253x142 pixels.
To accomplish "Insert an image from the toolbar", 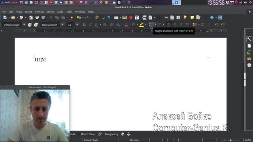I will pyautogui.click(x=125, y=17).
